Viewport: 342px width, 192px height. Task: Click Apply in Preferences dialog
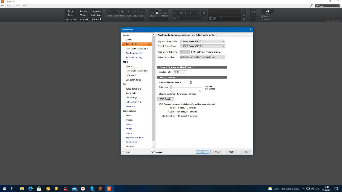point(231,152)
